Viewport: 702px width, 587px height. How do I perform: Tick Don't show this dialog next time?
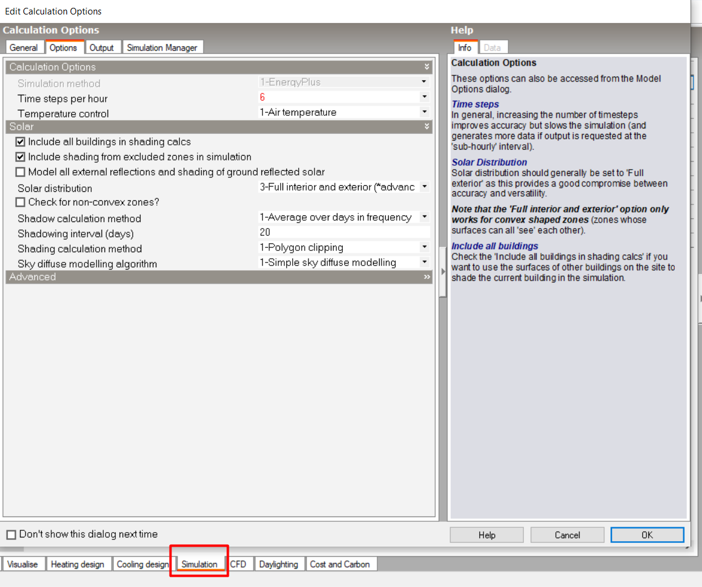click(x=11, y=535)
